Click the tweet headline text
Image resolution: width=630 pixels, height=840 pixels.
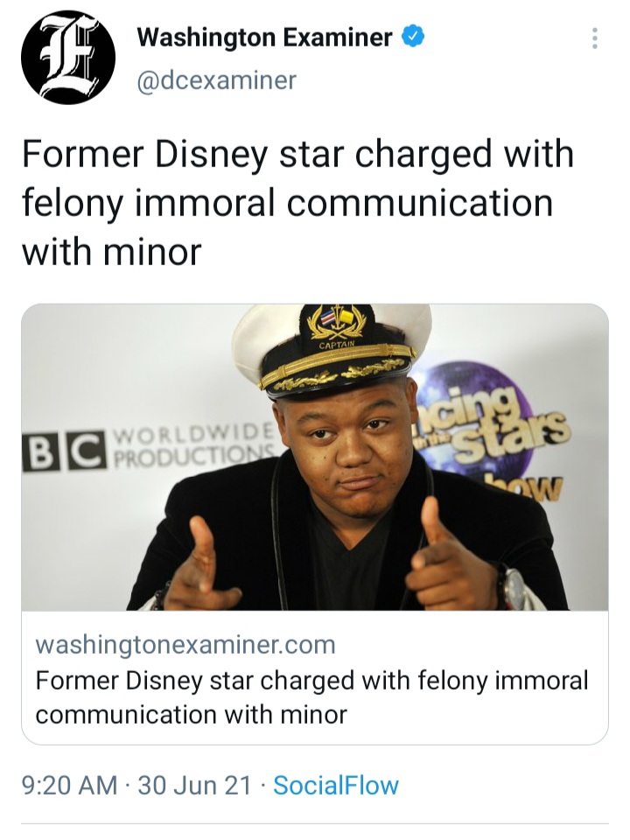click(x=297, y=202)
